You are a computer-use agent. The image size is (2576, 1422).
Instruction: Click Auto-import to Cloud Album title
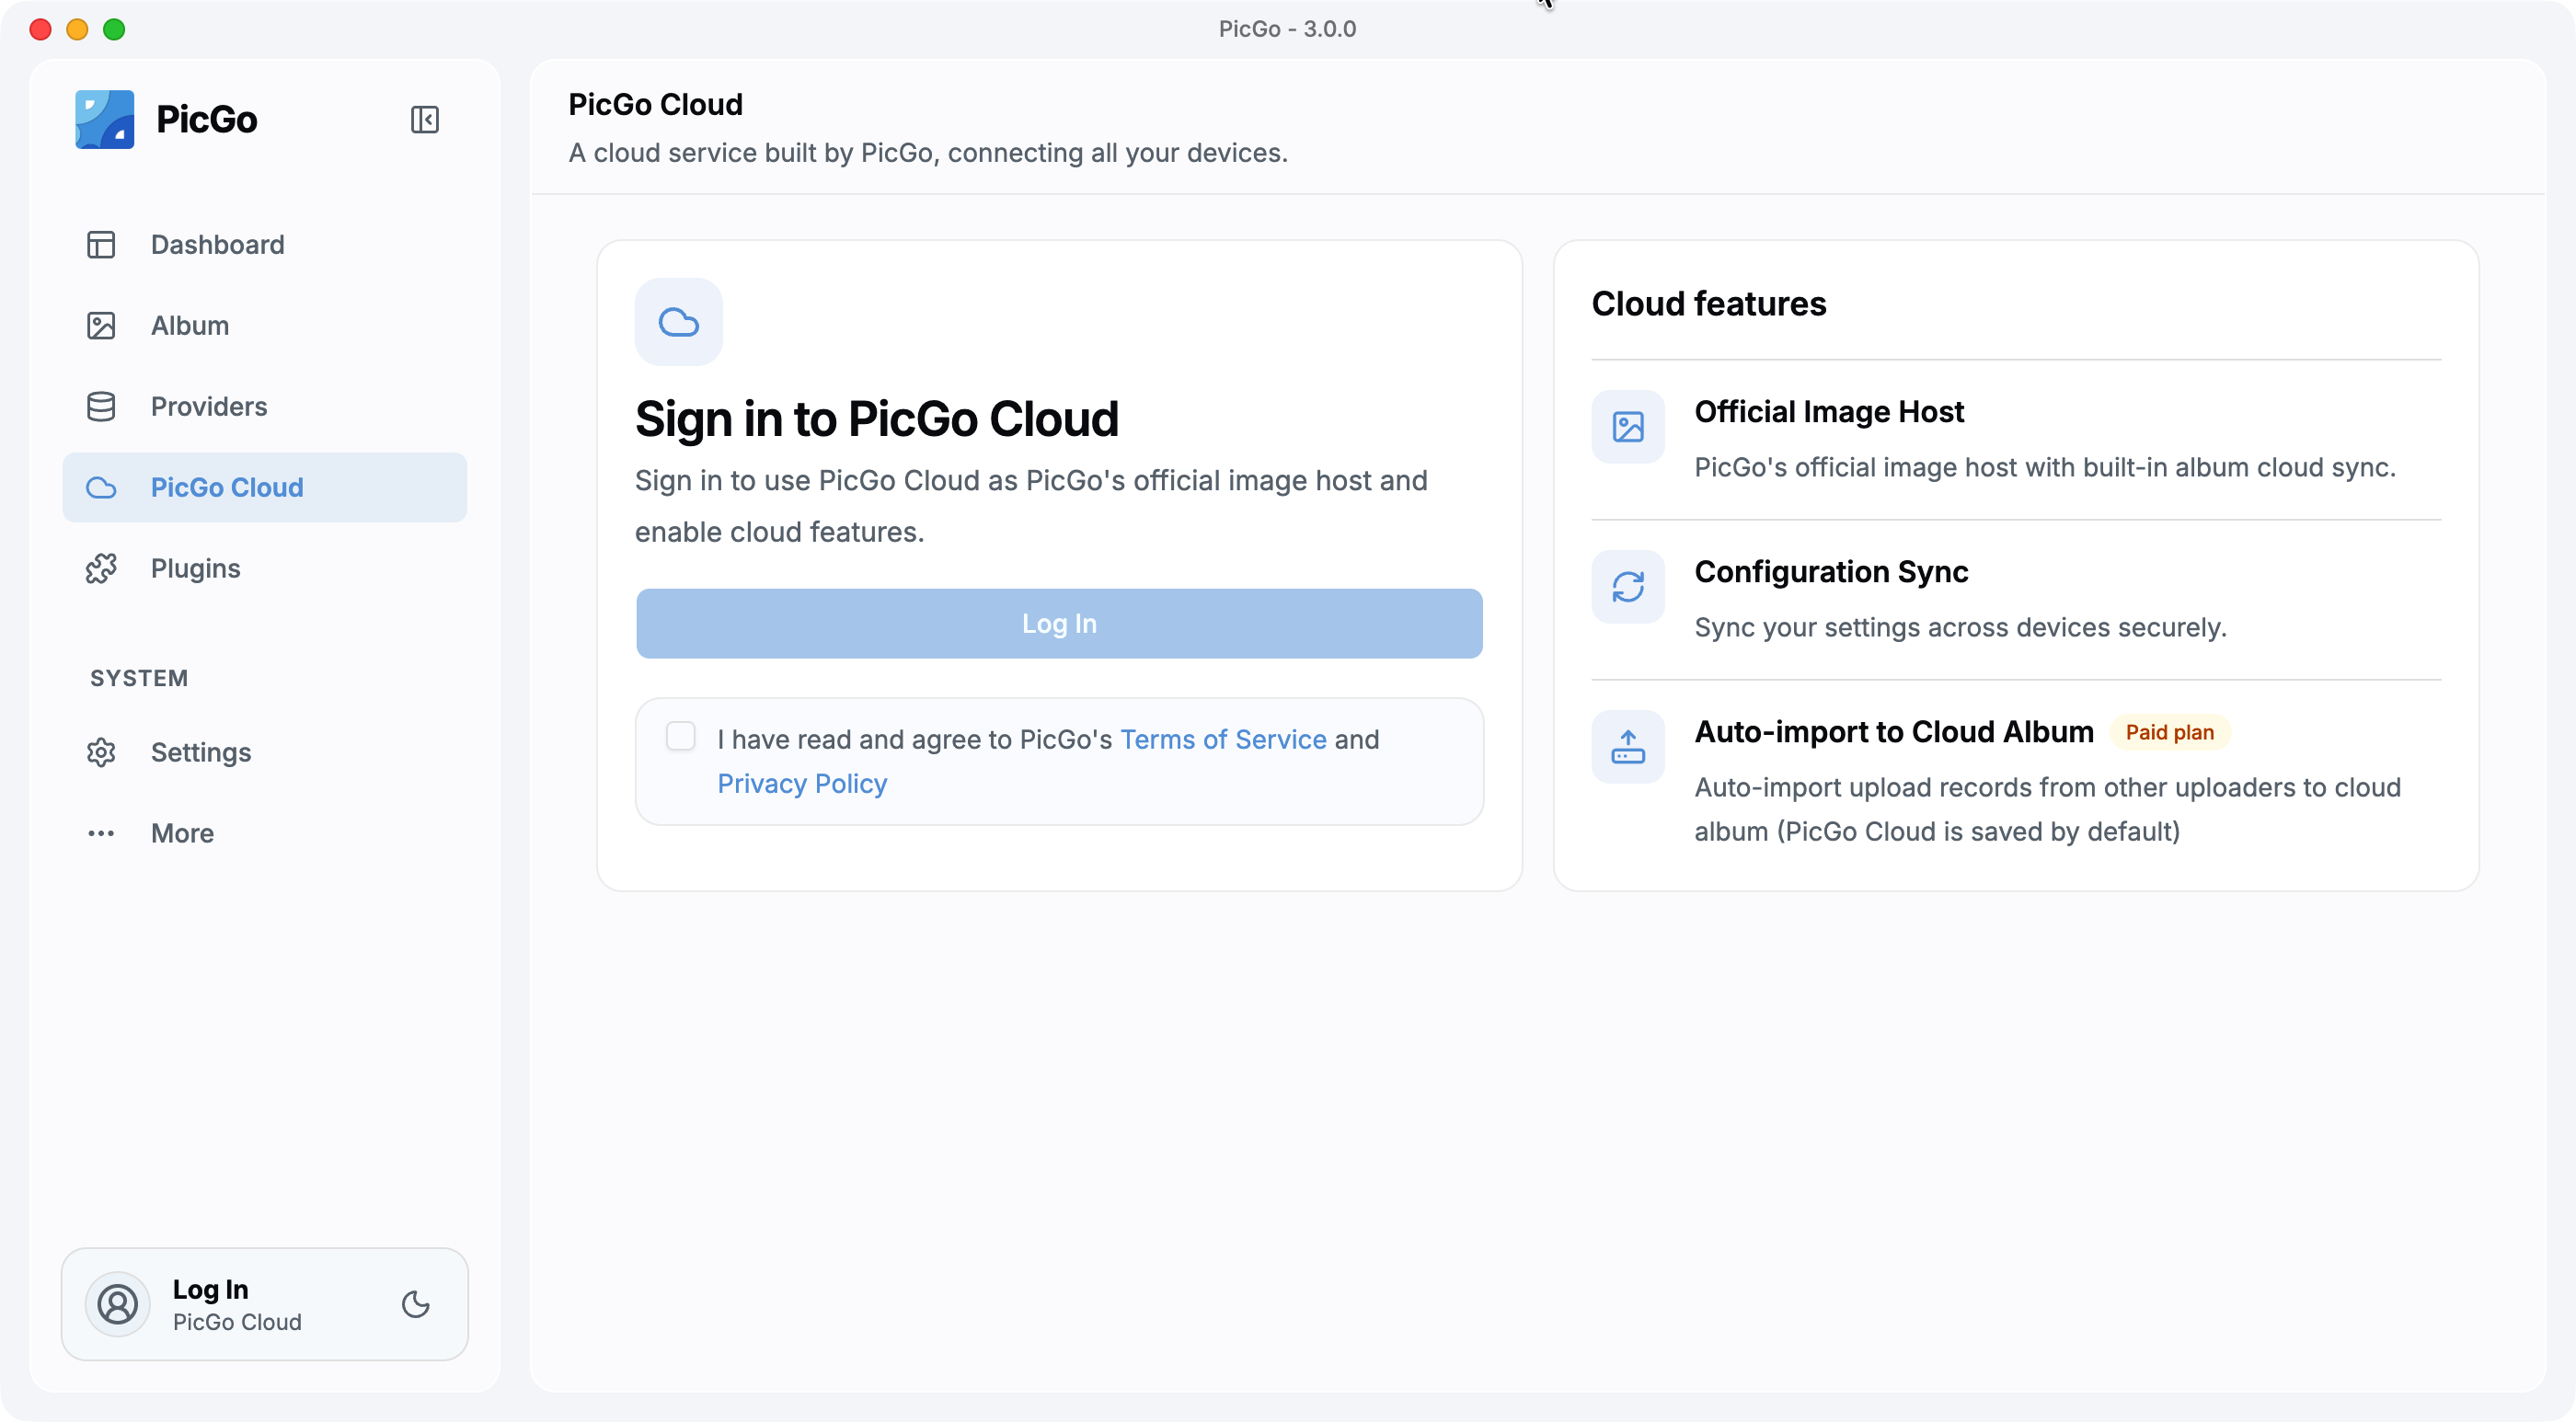click(1894, 732)
